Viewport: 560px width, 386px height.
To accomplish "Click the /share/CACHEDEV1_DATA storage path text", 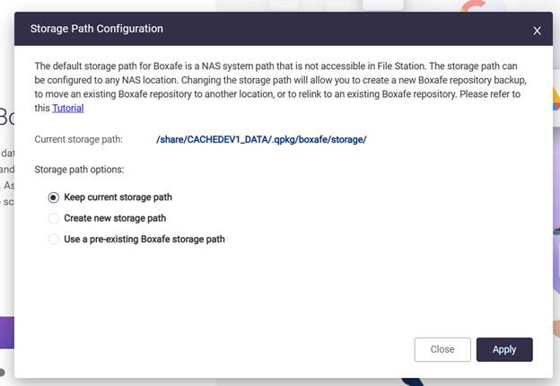I will (261, 139).
